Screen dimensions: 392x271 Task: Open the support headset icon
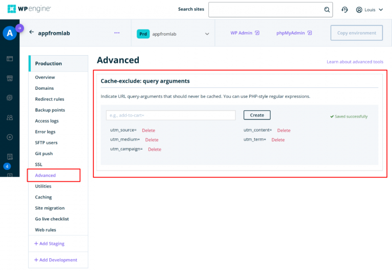point(345,10)
